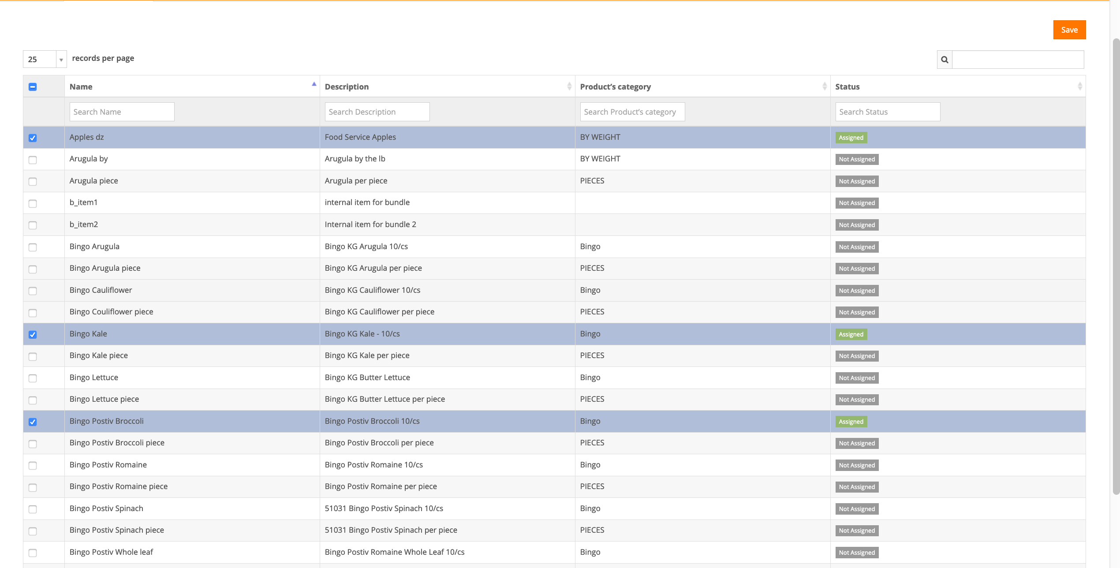The width and height of the screenshot is (1120, 568).
Task: Open the records per page dropdown
Action: pyautogui.click(x=45, y=59)
